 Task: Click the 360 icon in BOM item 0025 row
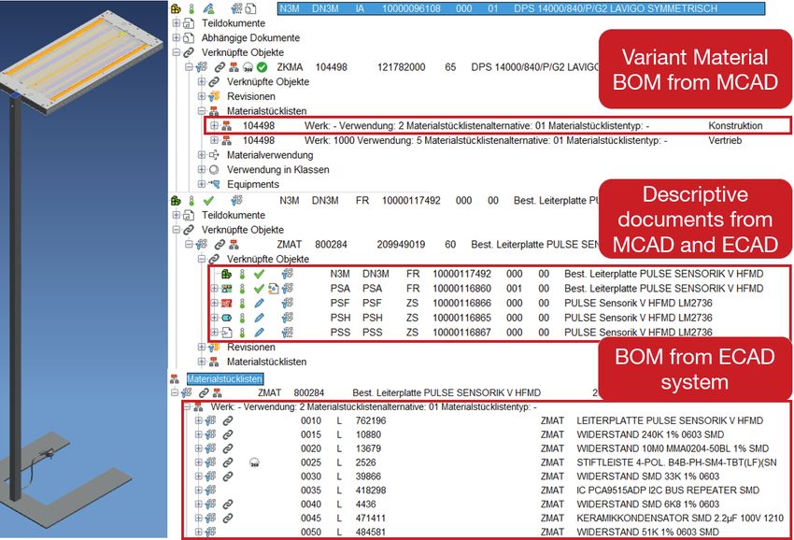point(254,462)
